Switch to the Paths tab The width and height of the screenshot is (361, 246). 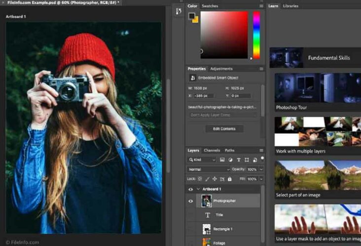(x=229, y=150)
